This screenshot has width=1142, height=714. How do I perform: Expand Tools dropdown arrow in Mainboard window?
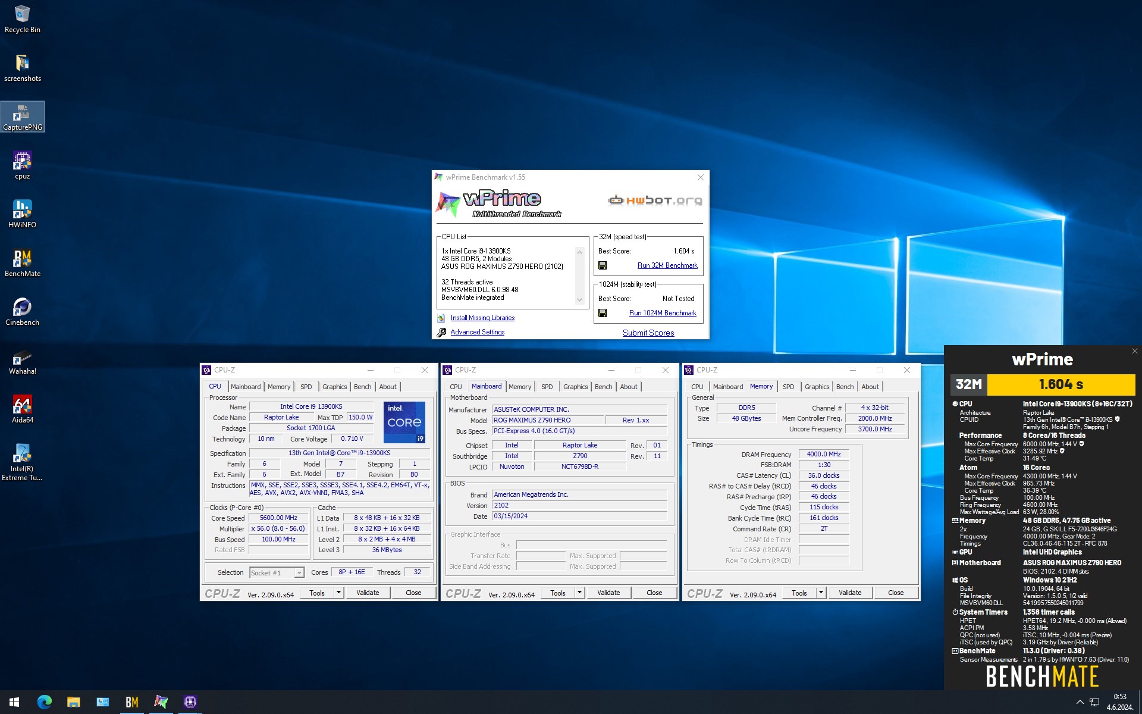pos(579,593)
